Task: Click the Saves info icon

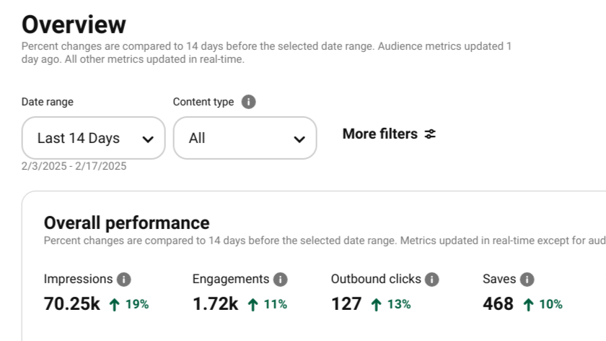Action: (527, 279)
